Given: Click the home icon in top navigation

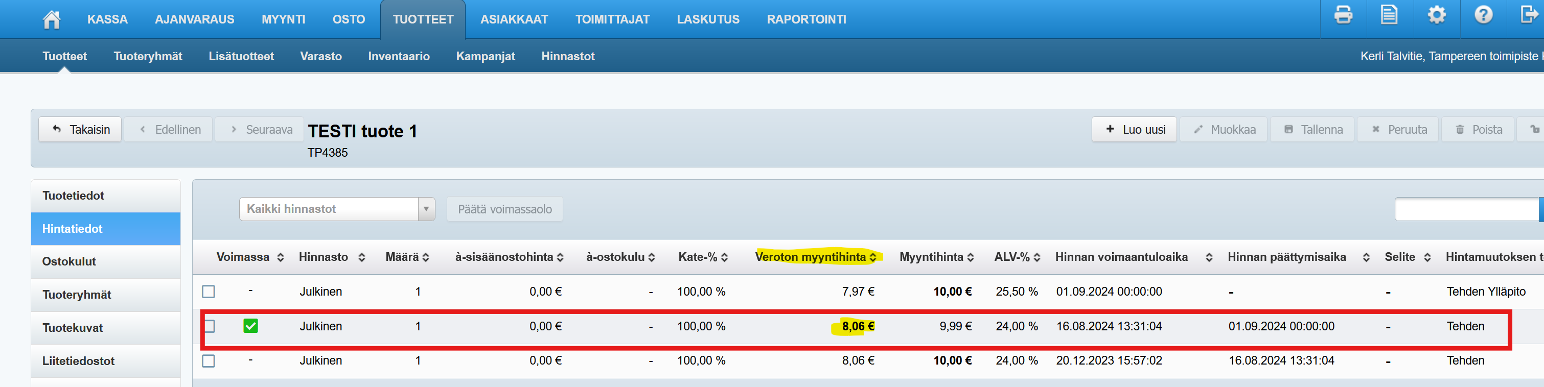Looking at the screenshot, I should [x=52, y=19].
